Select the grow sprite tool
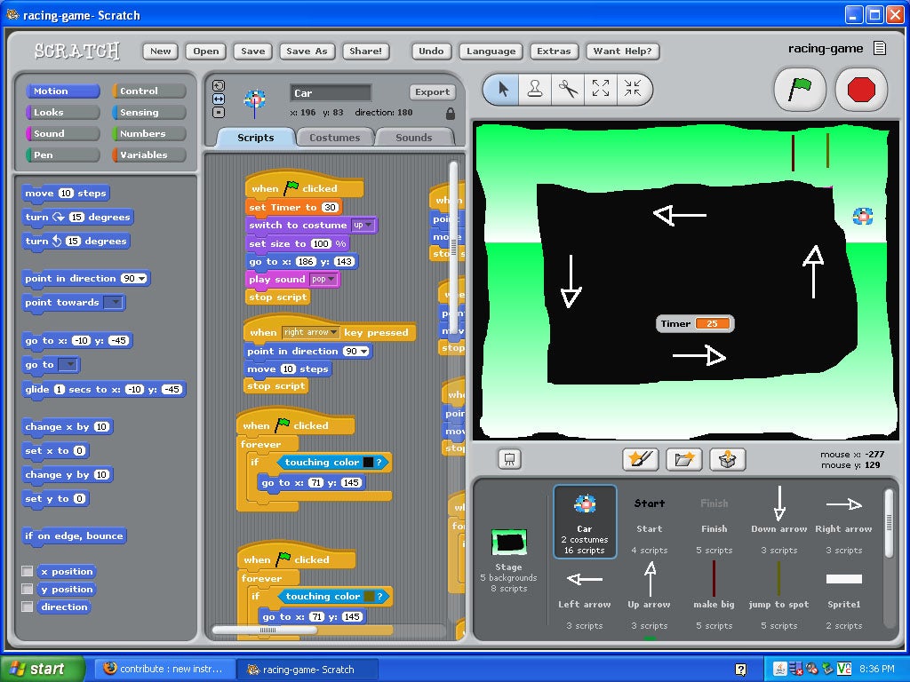The height and width of the screenshot is (682, 910). pyautogui.click(x=600, y=90)
